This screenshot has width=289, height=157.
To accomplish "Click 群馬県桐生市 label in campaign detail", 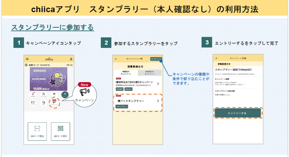I will [224, 64].
